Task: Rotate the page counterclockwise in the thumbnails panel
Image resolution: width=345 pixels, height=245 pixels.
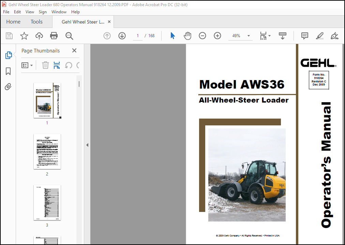Action: (x=69, y=65)
